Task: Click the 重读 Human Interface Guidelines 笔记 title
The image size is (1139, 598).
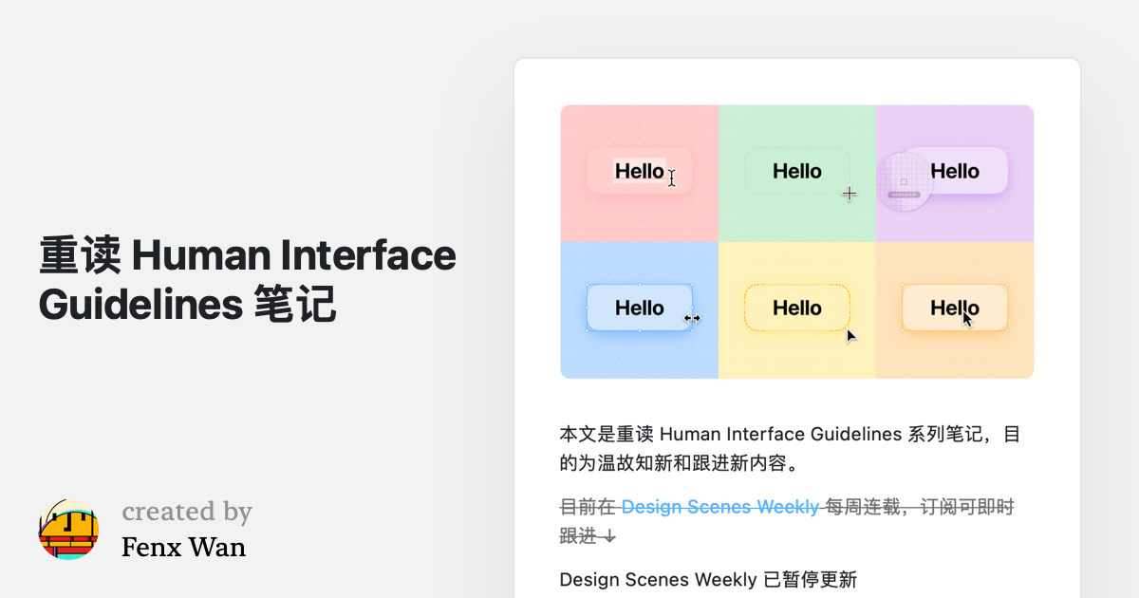Action: click(x=248, y=280)
